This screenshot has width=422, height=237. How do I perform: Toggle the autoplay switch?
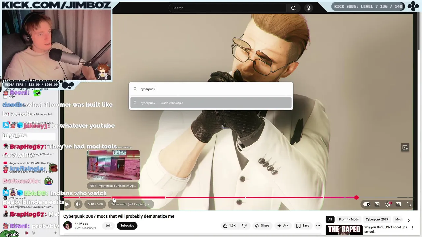(x=367, y=204)
